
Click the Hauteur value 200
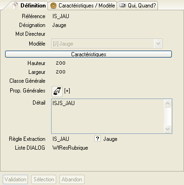tap(60, 63)
